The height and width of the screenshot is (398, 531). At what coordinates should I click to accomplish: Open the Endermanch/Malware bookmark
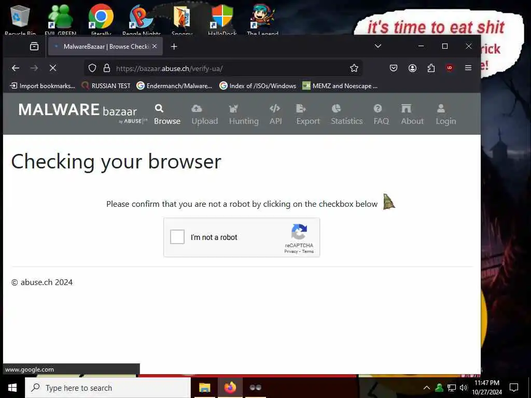pyautogui.click(x=174, y=86)
